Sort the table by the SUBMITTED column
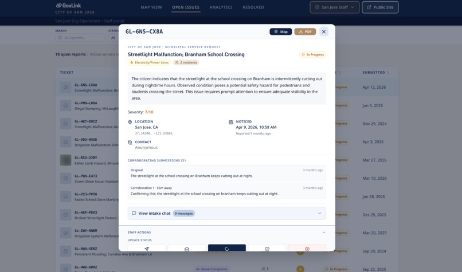 (x=375, y=72)
